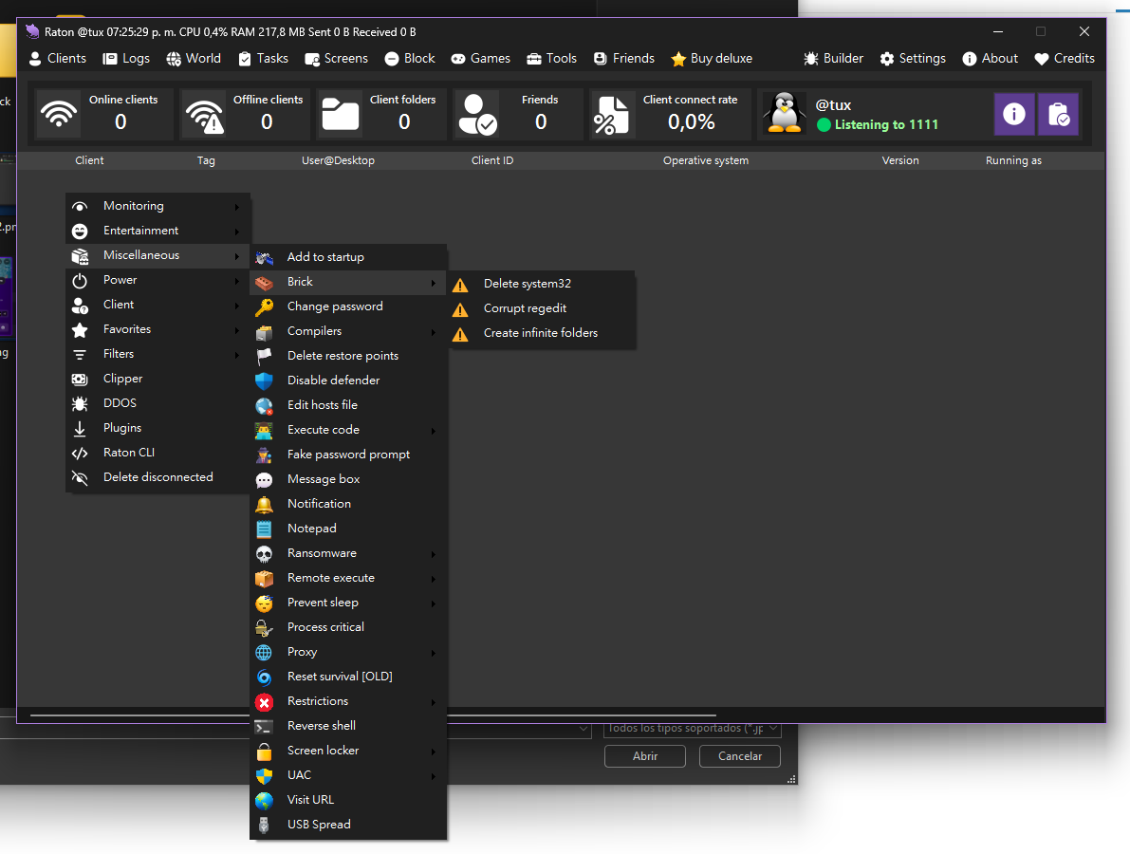Select the Tag column header
Image resolution: width=1130 pixels, height=854 pixels.
206,160
